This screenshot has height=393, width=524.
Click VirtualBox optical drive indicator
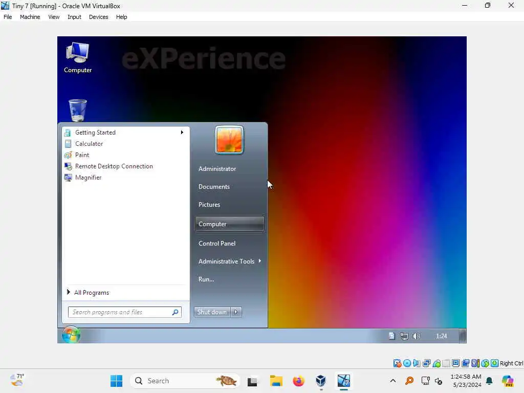coord(407,363)
